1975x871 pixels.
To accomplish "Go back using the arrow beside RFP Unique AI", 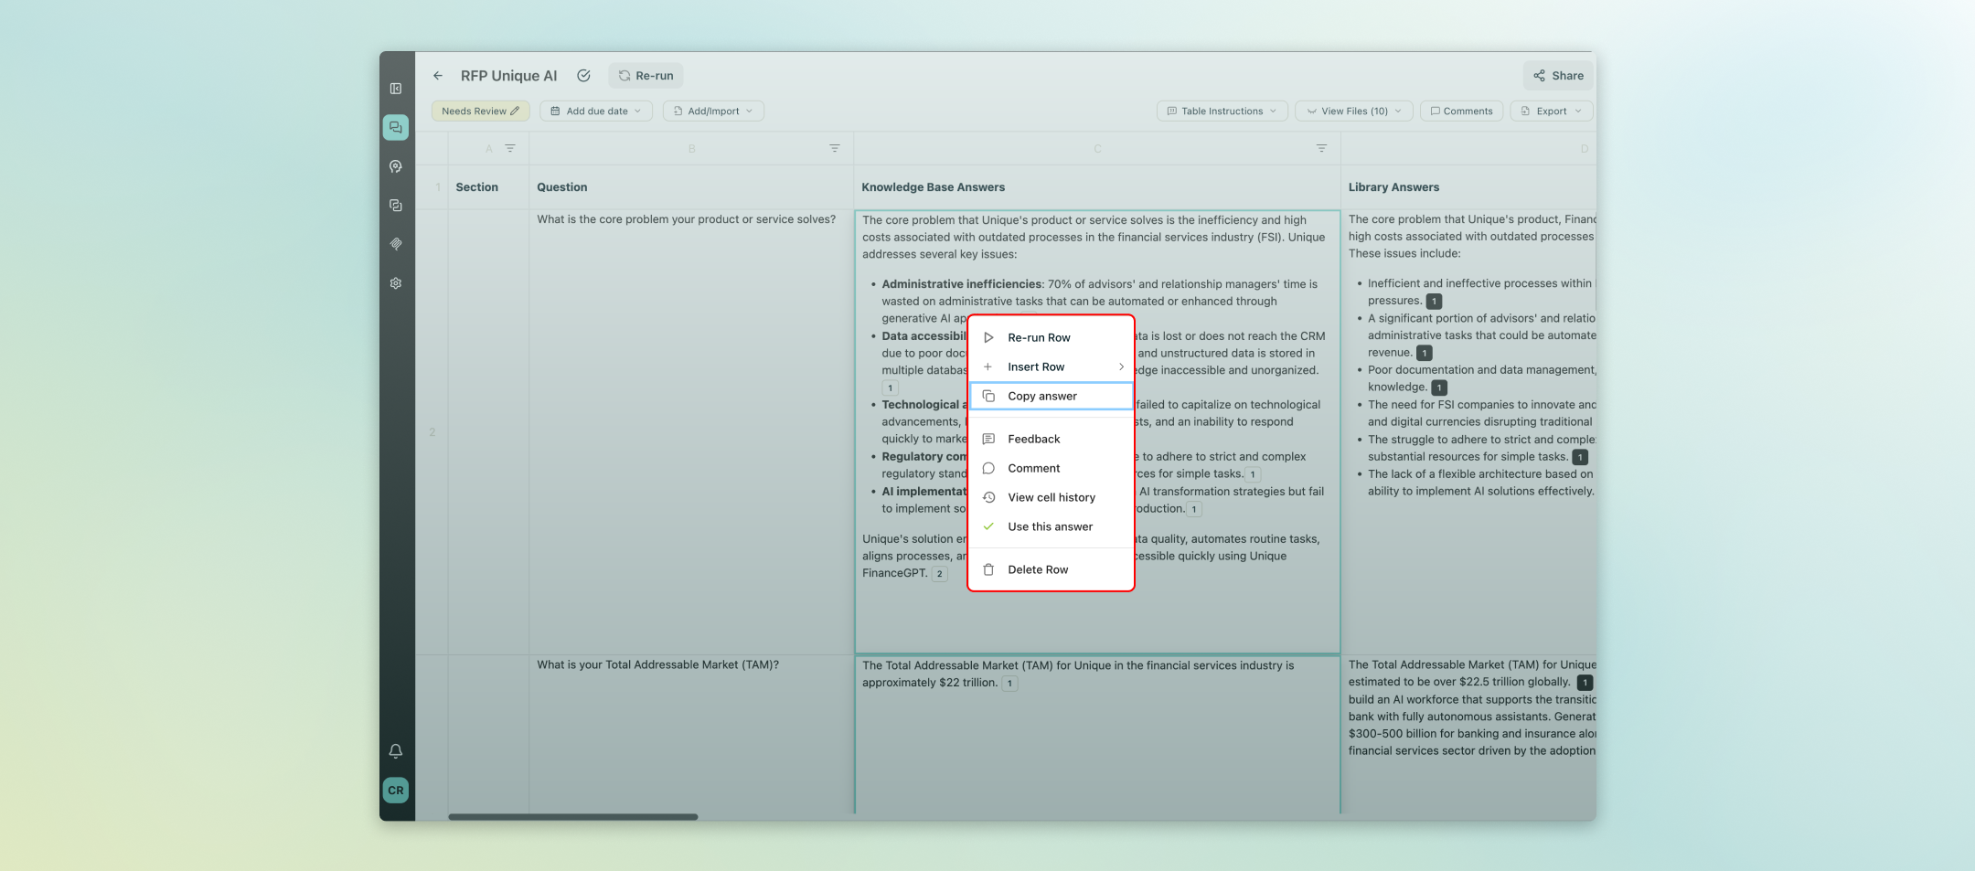I will click(438, 76).
